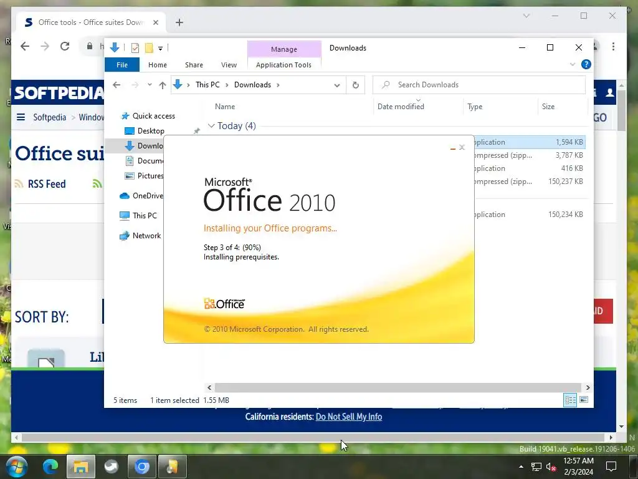Switch Explorer to details view icon
Image resolution: width=638 pixels, height=479 pixels.
tap(570, 400)
